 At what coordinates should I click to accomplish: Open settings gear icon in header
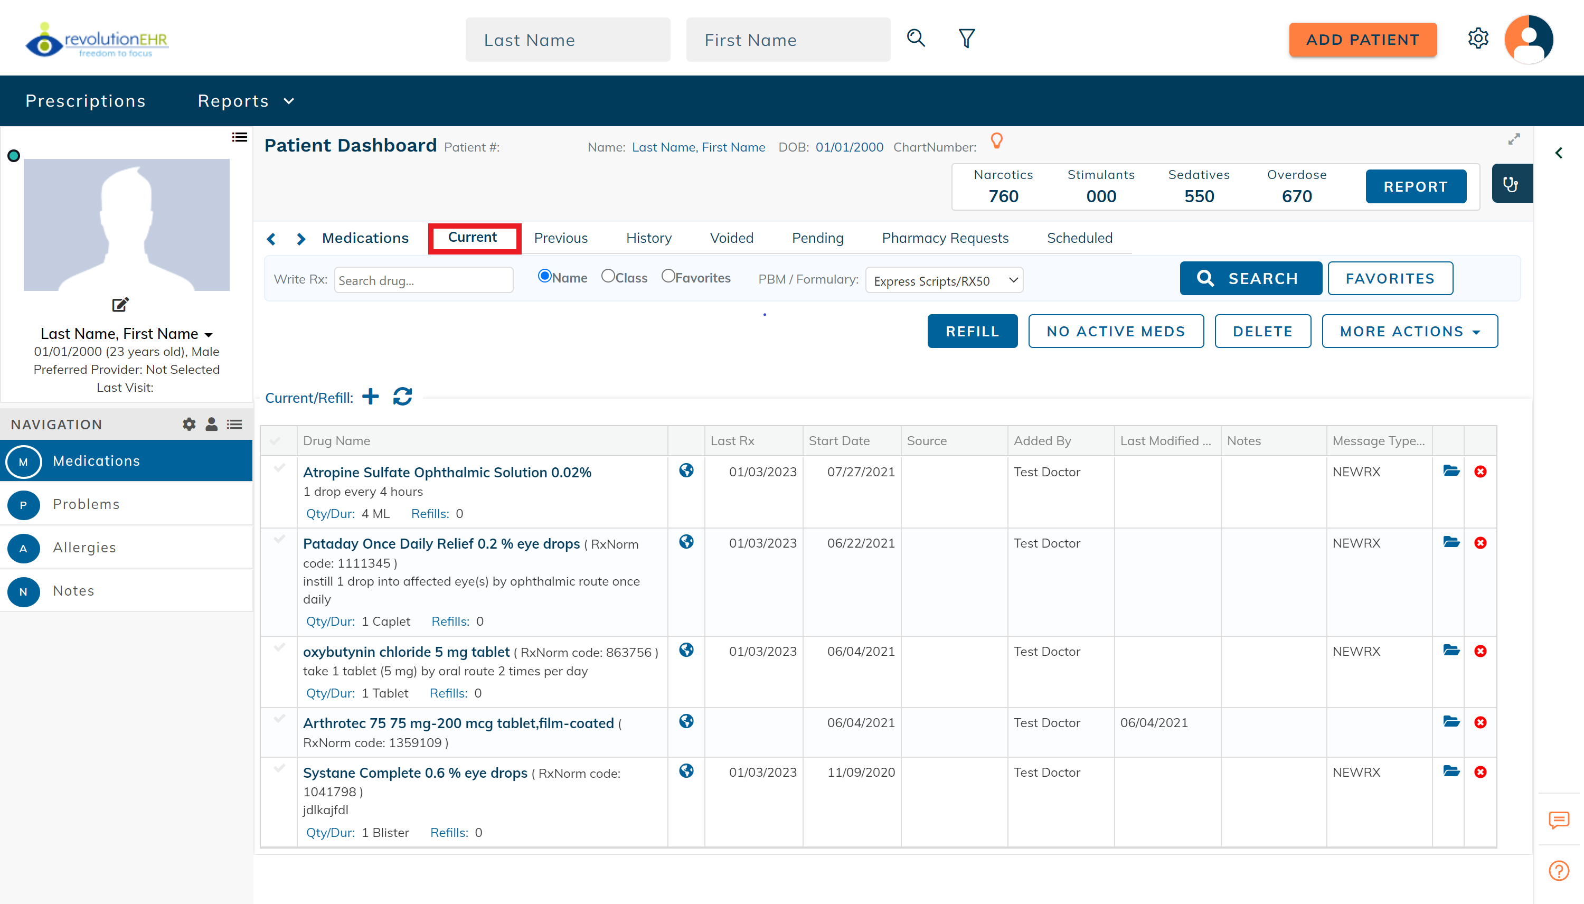(x=1478, y=39)
